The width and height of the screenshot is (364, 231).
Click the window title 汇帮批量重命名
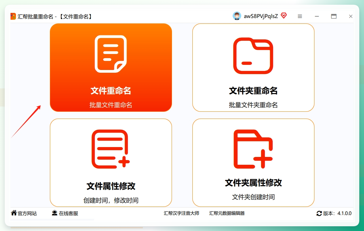point(35,17)
